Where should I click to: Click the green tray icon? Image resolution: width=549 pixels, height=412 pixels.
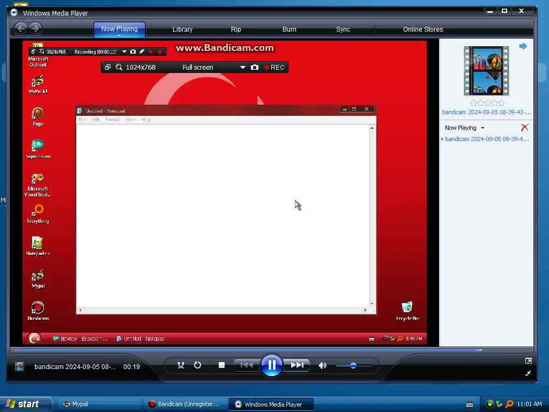coord(489,404)
